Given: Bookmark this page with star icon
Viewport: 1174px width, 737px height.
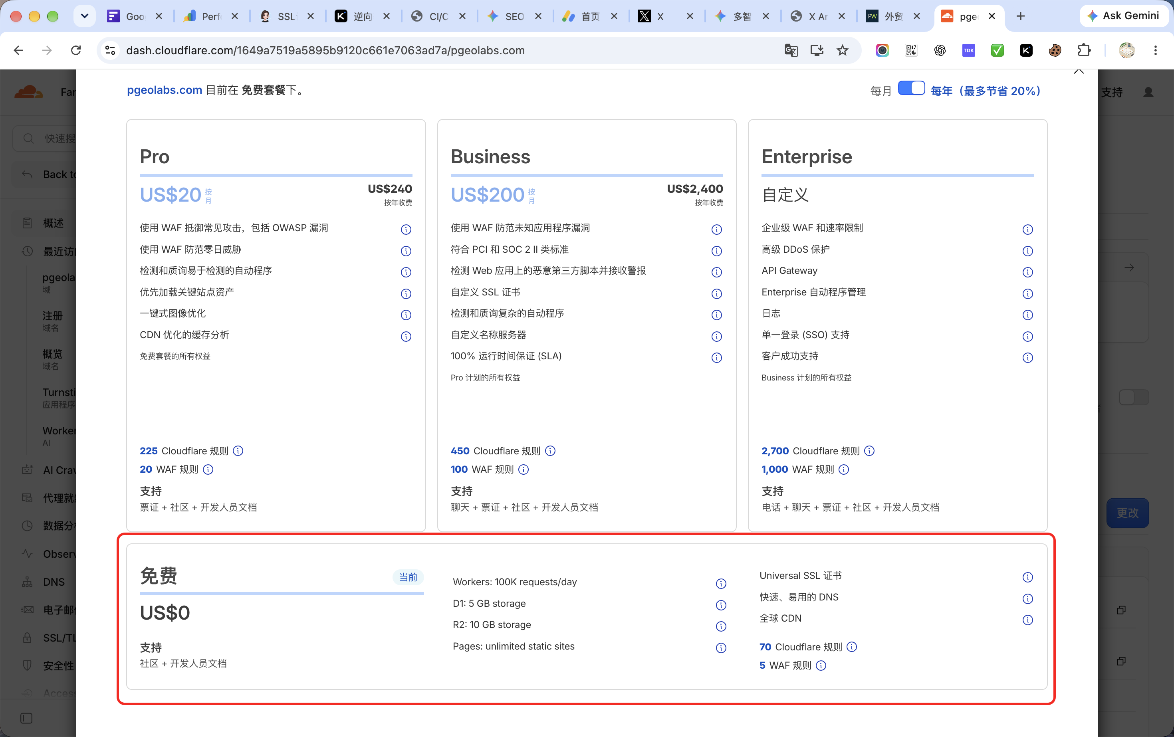Looking at the screenshot, I should (x=842, y=50).
